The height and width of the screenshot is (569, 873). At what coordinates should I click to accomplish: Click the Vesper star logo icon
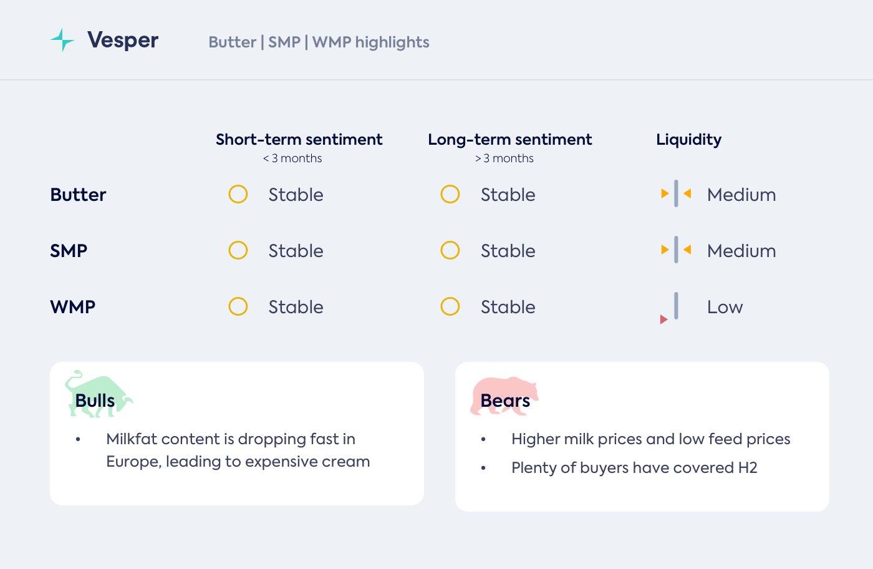[x=62, y=40]
